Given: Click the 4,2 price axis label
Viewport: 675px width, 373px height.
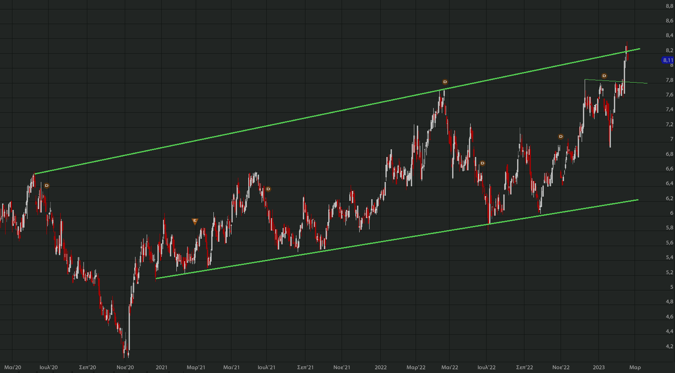Looking at the screenshot, I should (669, 346).
